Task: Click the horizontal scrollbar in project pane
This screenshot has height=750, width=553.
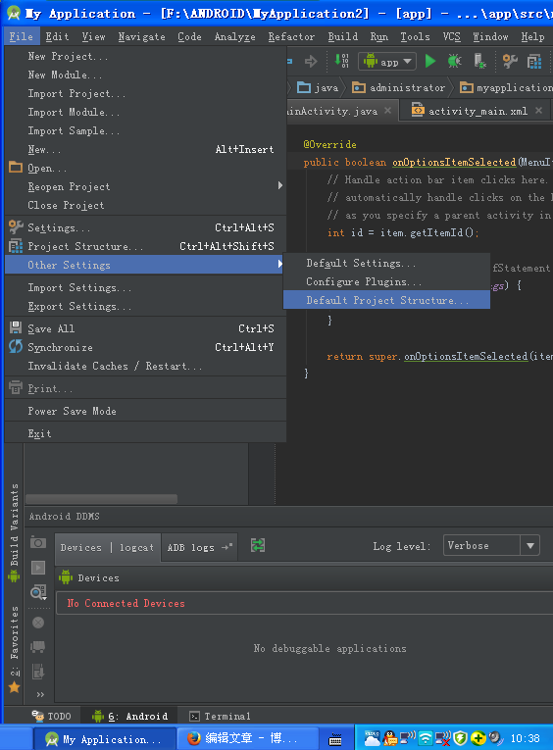Action: point(101,499)
